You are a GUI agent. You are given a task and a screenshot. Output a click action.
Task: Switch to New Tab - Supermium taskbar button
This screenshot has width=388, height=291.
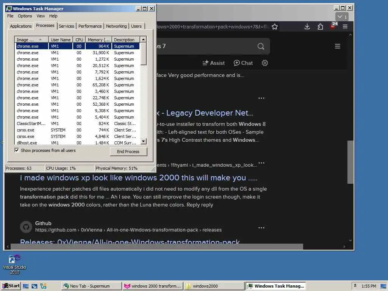pos(91,286)
